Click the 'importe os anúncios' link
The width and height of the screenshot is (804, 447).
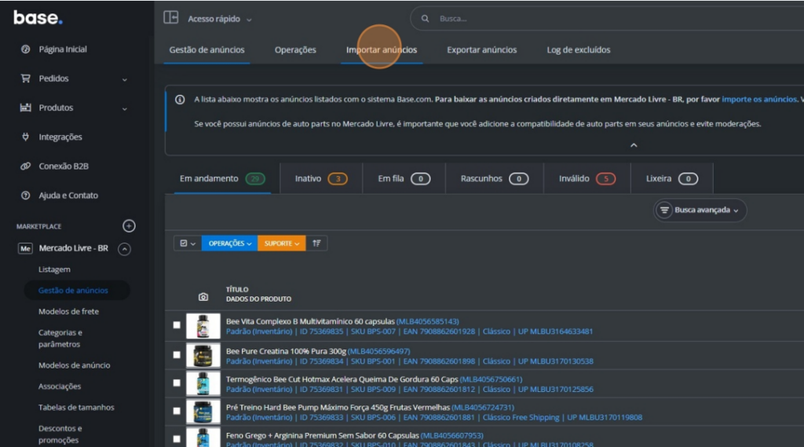point(758,100)
